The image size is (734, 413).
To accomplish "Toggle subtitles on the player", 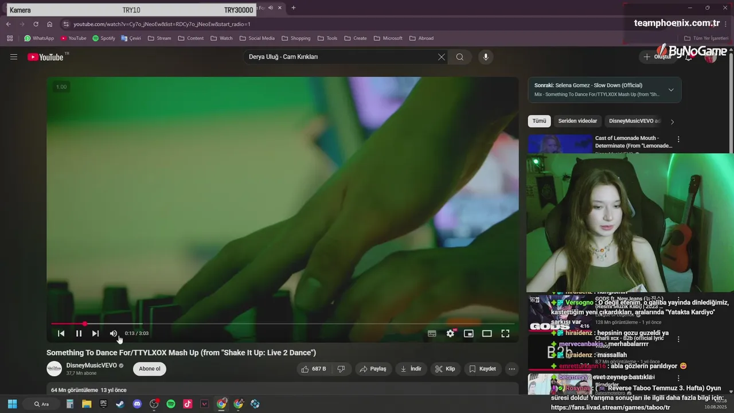I will click(x=432, y=333).
